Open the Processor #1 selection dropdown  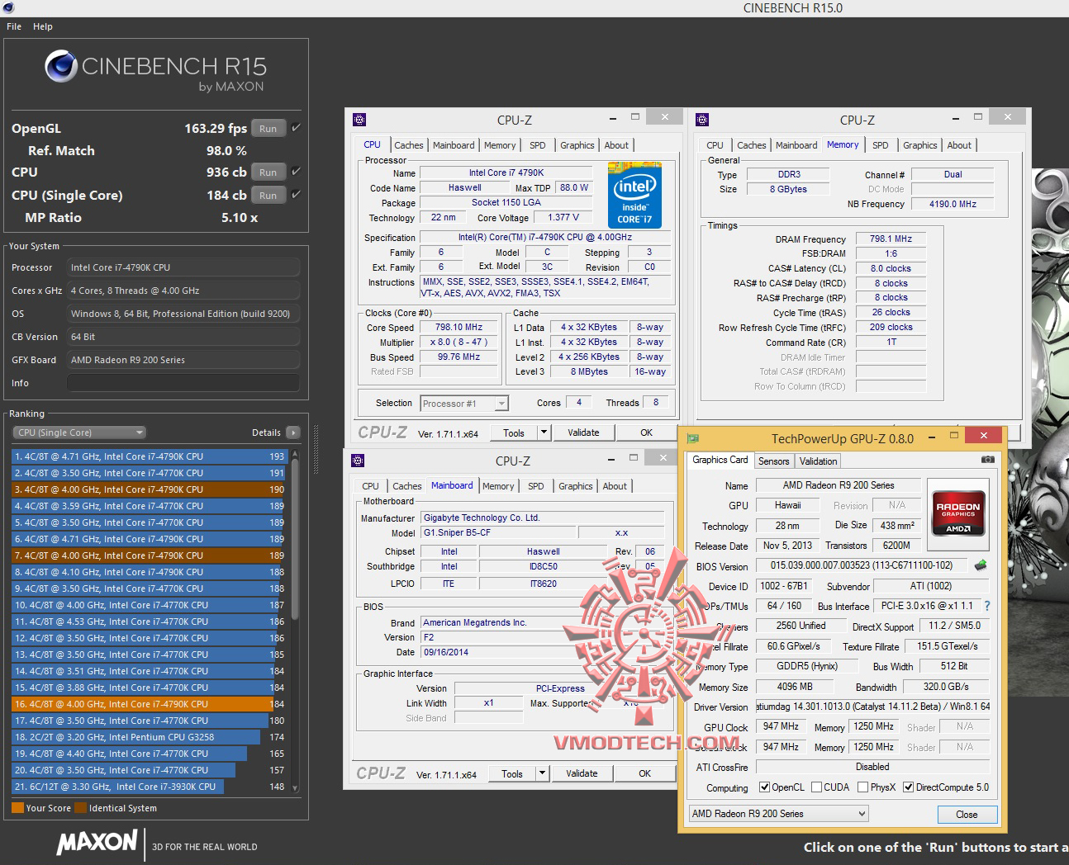(x=464, y=404)
